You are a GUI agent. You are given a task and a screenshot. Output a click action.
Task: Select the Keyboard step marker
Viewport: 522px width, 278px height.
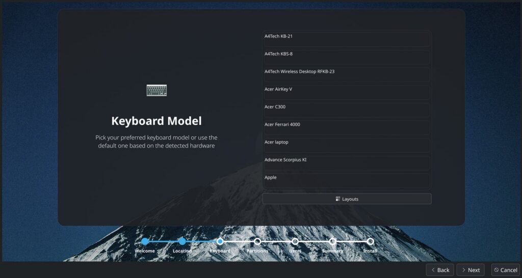220,241
